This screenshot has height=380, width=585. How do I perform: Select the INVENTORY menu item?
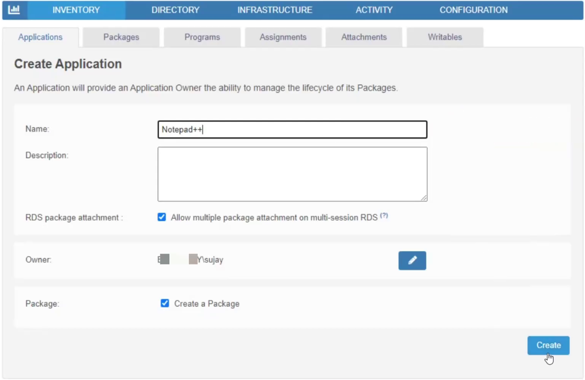tap(76, 10)
